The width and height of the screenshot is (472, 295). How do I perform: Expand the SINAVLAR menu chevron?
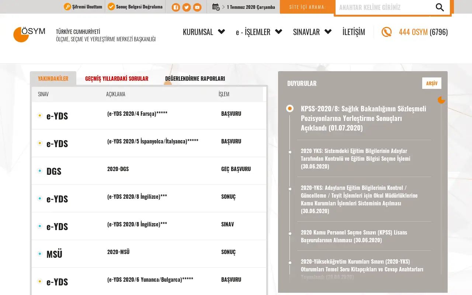(328, 32)
